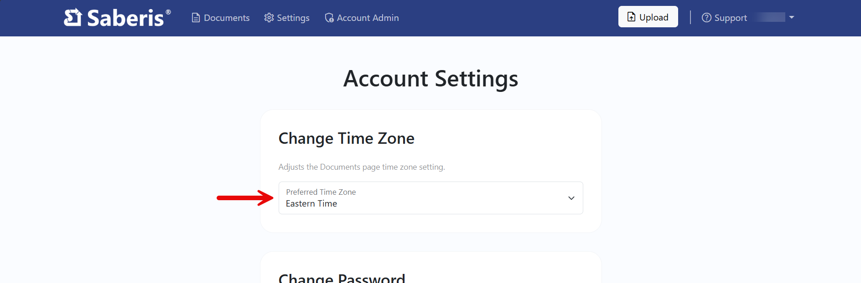Click the time zone dropdown chevron

point(571,198)
